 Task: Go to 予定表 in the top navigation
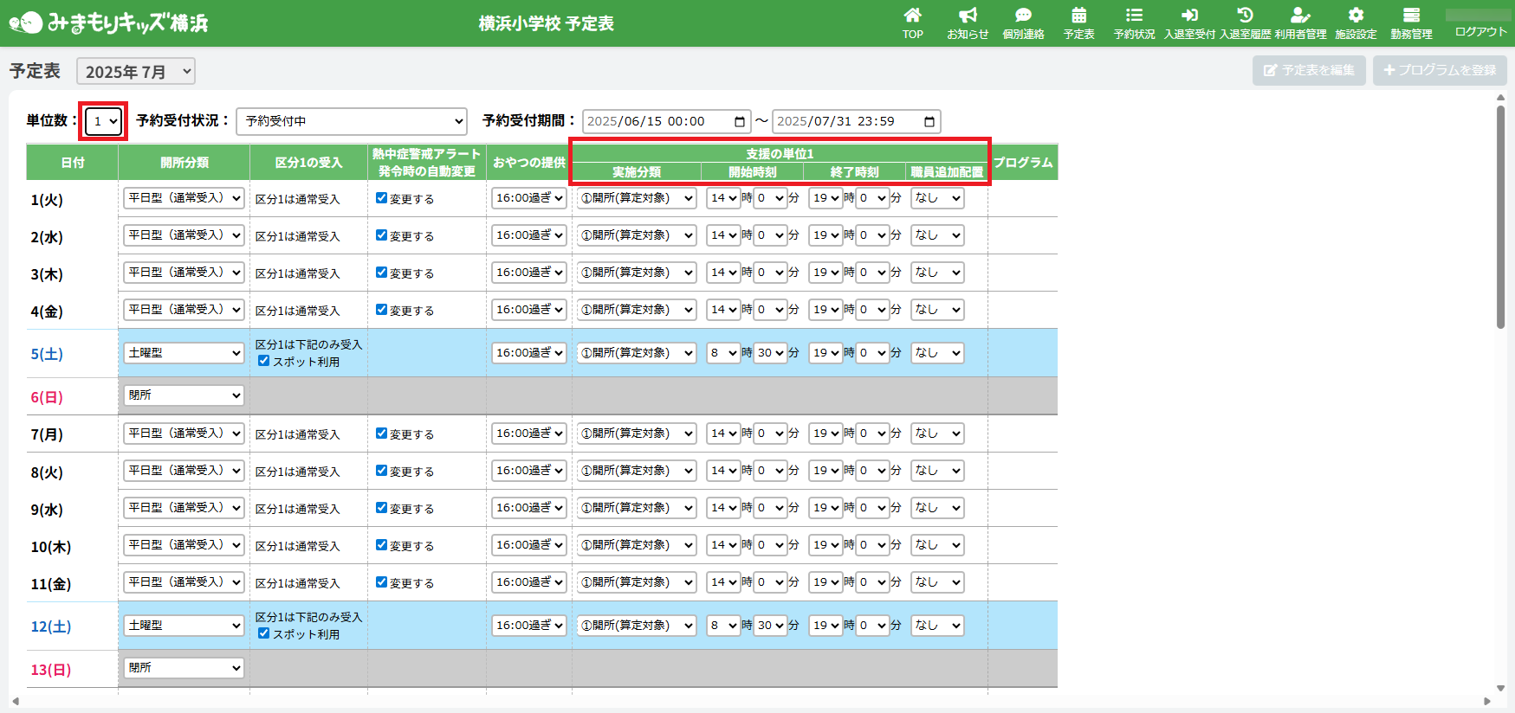[x=1078, y=23]
